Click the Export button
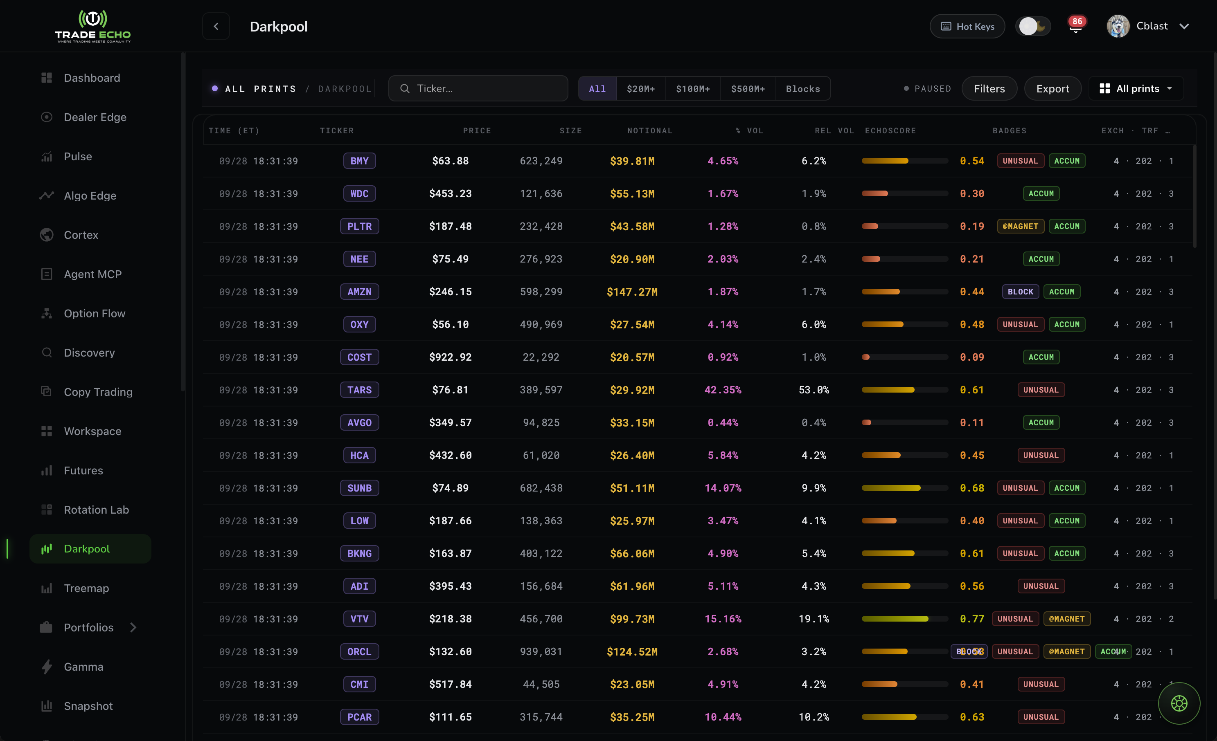The image size is (1217, 741). (1052, 88)
